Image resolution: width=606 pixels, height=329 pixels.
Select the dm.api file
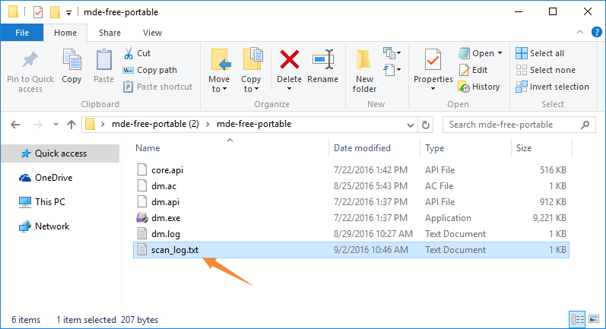(351, 202)
